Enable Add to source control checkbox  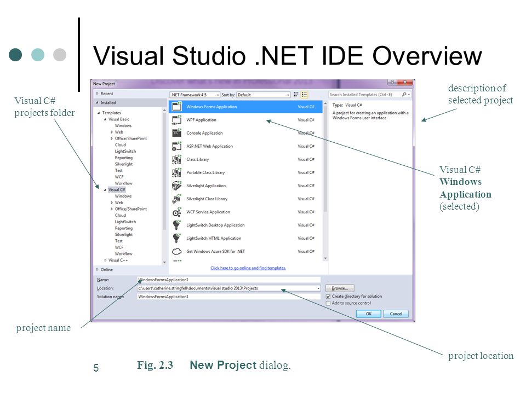[328, 303]
